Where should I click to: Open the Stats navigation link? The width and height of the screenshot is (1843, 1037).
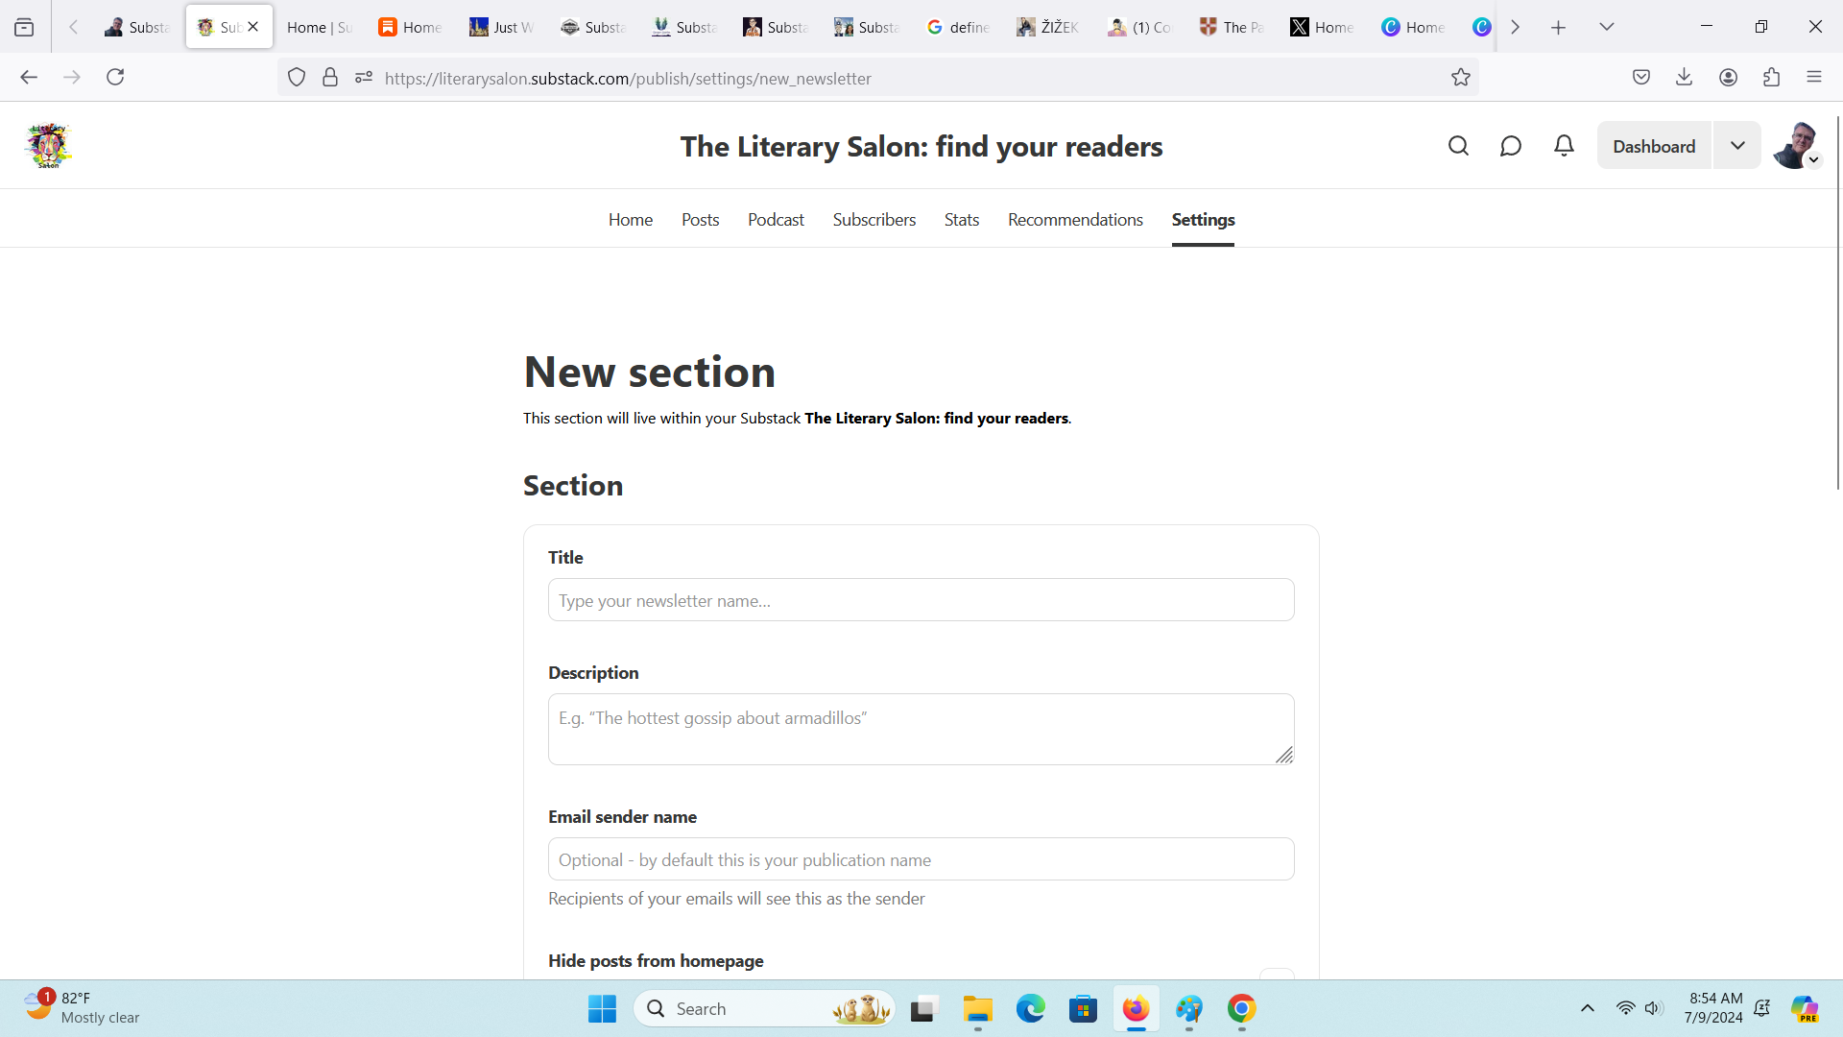(961, 220)
